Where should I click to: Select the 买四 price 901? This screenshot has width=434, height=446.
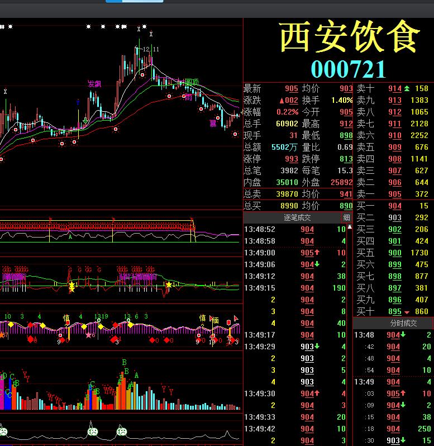395,241
